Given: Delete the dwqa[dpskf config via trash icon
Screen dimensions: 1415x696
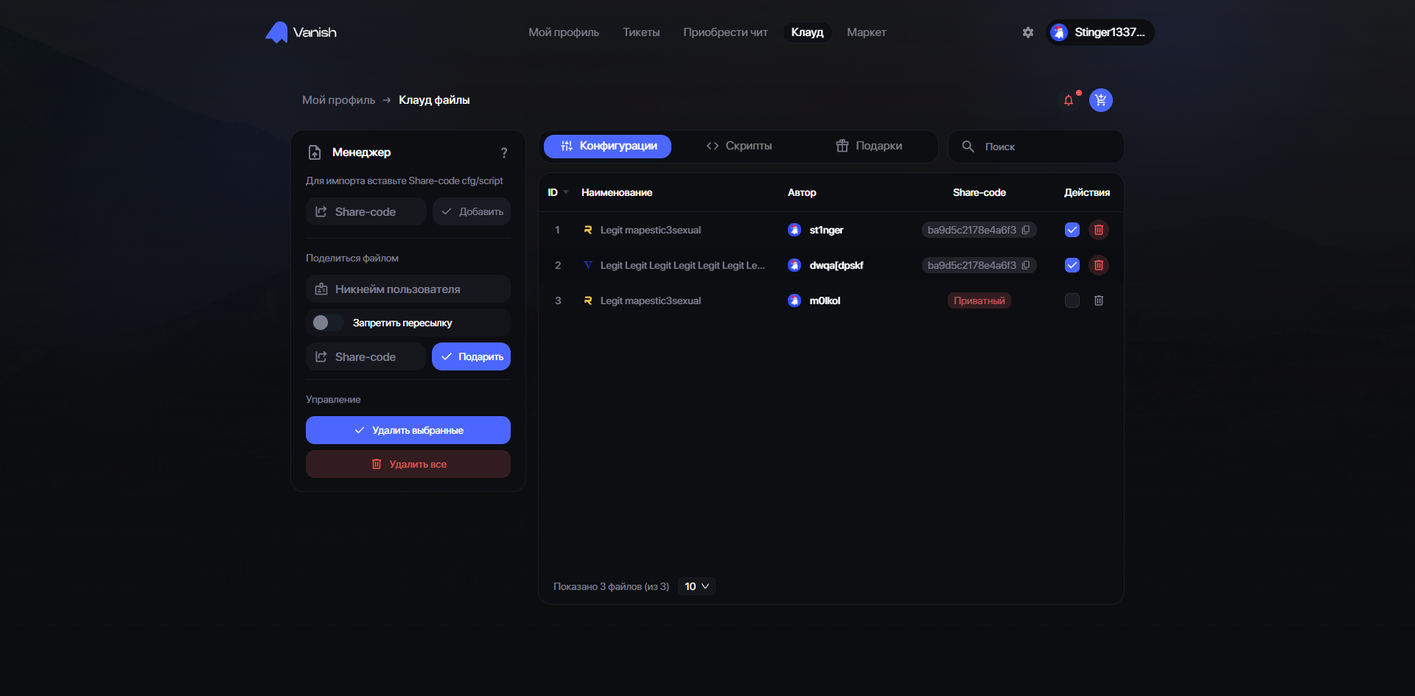Looking at the screenshot, I should tap(1098, 265).
